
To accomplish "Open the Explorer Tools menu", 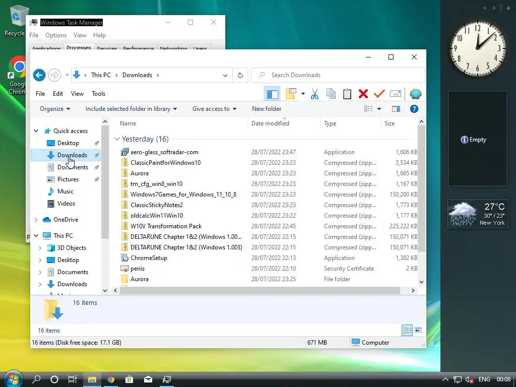I will point(98,94).
